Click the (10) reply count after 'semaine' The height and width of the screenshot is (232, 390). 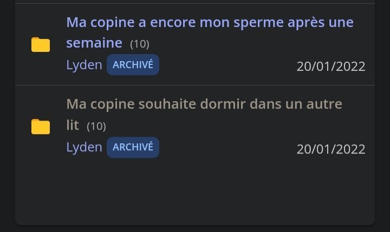140,44
